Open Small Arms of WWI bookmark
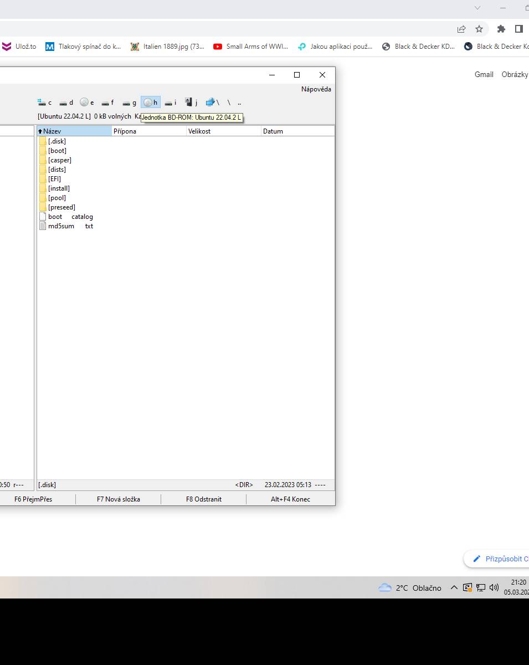This screenshot has width=529, height=665. click(x=250, y=47)
